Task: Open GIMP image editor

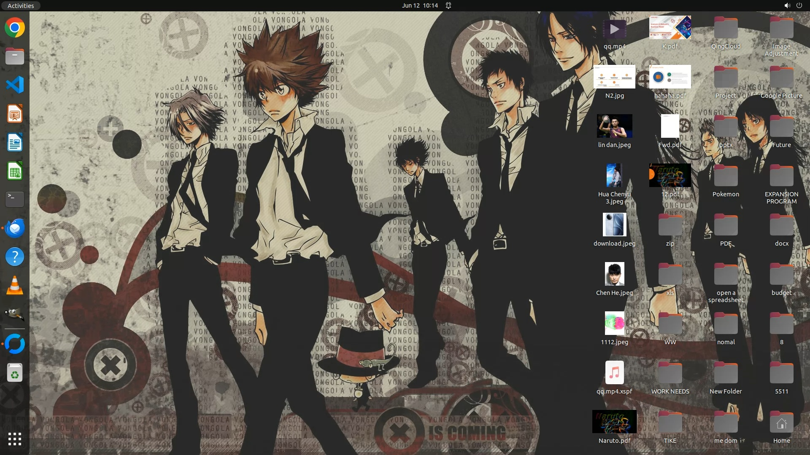Action: pos(15,314)
